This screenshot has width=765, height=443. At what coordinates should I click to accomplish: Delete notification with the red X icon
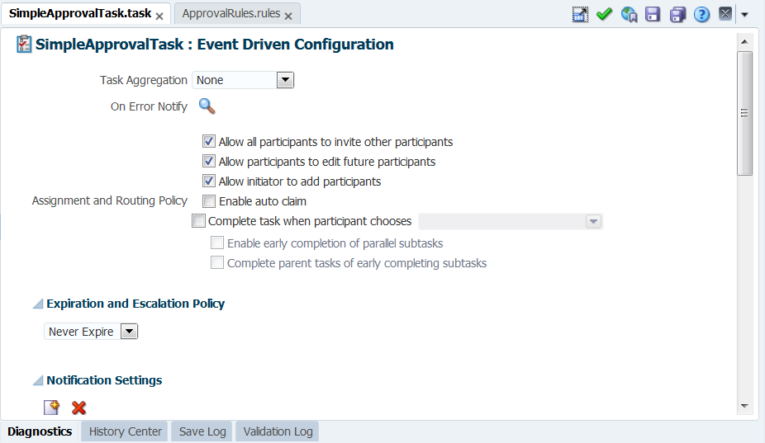coord(78,408)
